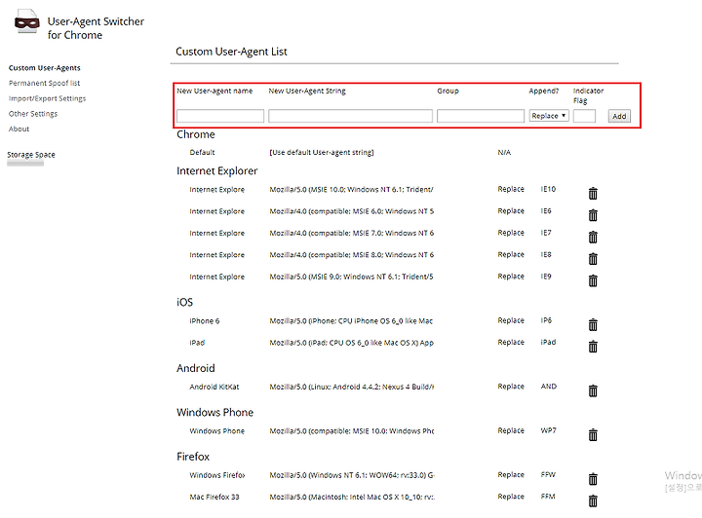Delete the Windows Phone entry
The width and height of the screenshot is (702, 518).
(x=593, y=435)
